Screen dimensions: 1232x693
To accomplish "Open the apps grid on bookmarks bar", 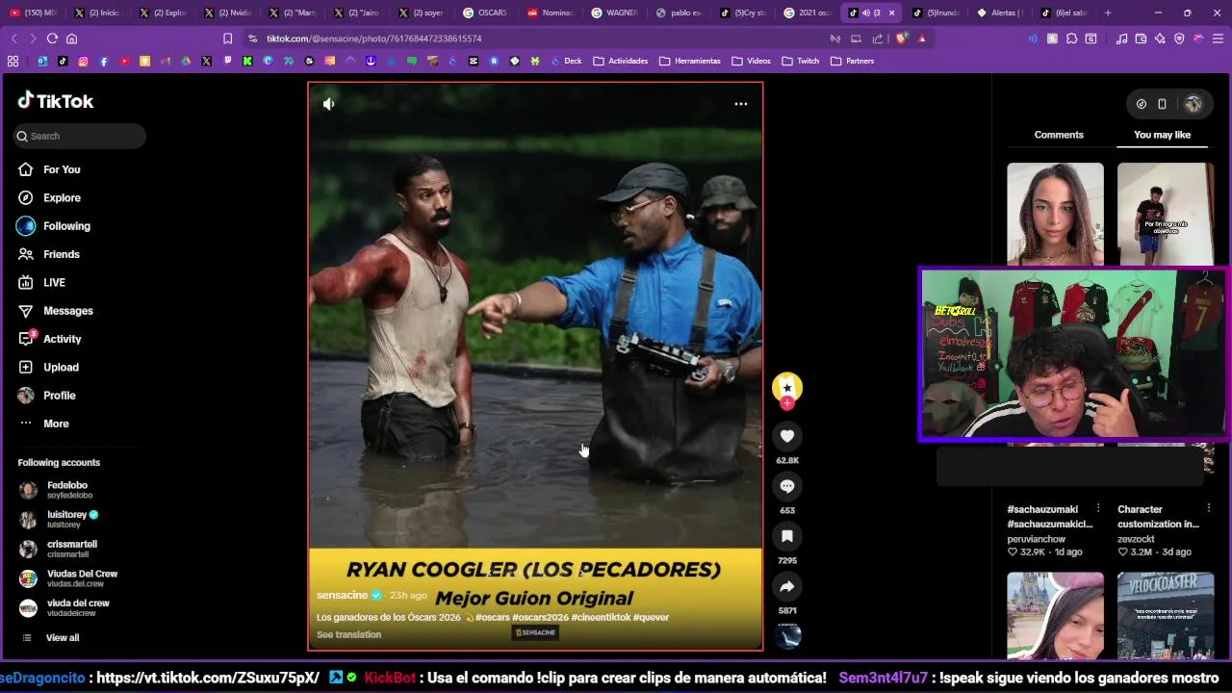I will (x=13, y=61).
